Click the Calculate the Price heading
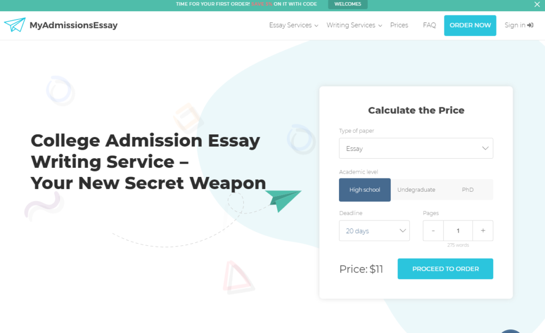The image size is (545, 333). click(416, 110)
